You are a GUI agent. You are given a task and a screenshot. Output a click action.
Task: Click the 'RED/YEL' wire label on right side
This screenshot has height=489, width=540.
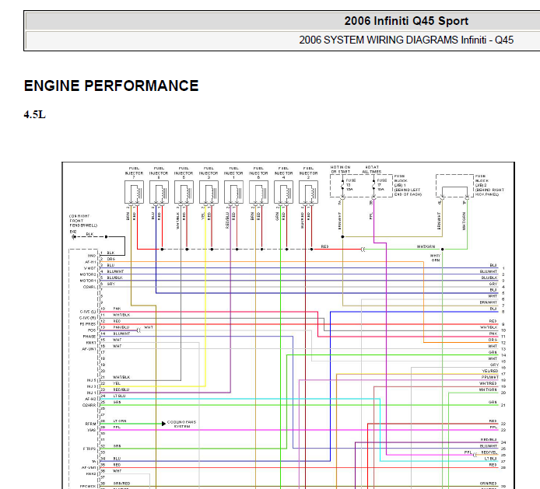(489, 452)
